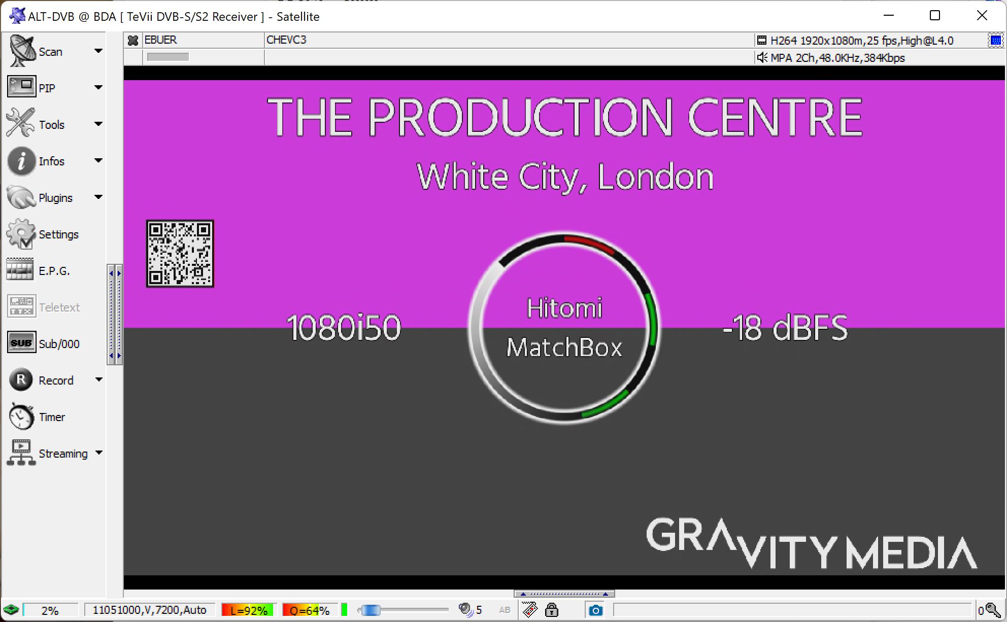Click the ALT-DVB application title icon

17,16
